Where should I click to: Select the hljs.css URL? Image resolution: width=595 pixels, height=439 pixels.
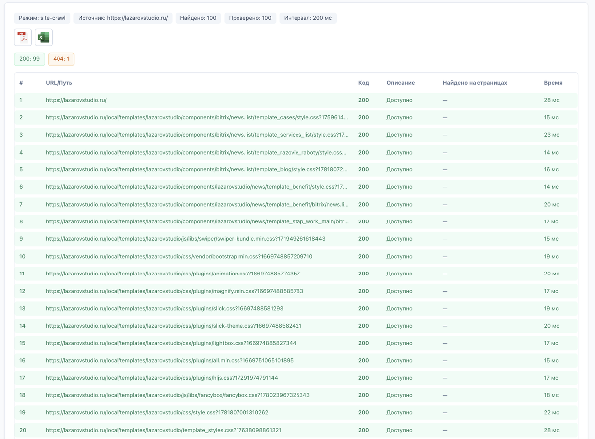click(x=162, y=378)
